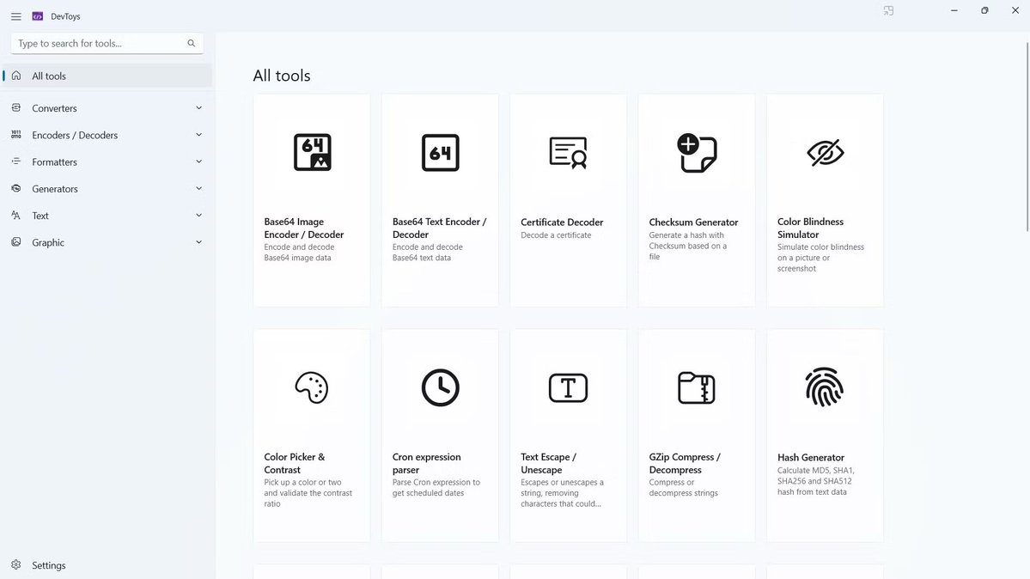Click 'Parse Cron expression to get' description
This screenshot has width=1030, height=579.
[x=436, y=488]
